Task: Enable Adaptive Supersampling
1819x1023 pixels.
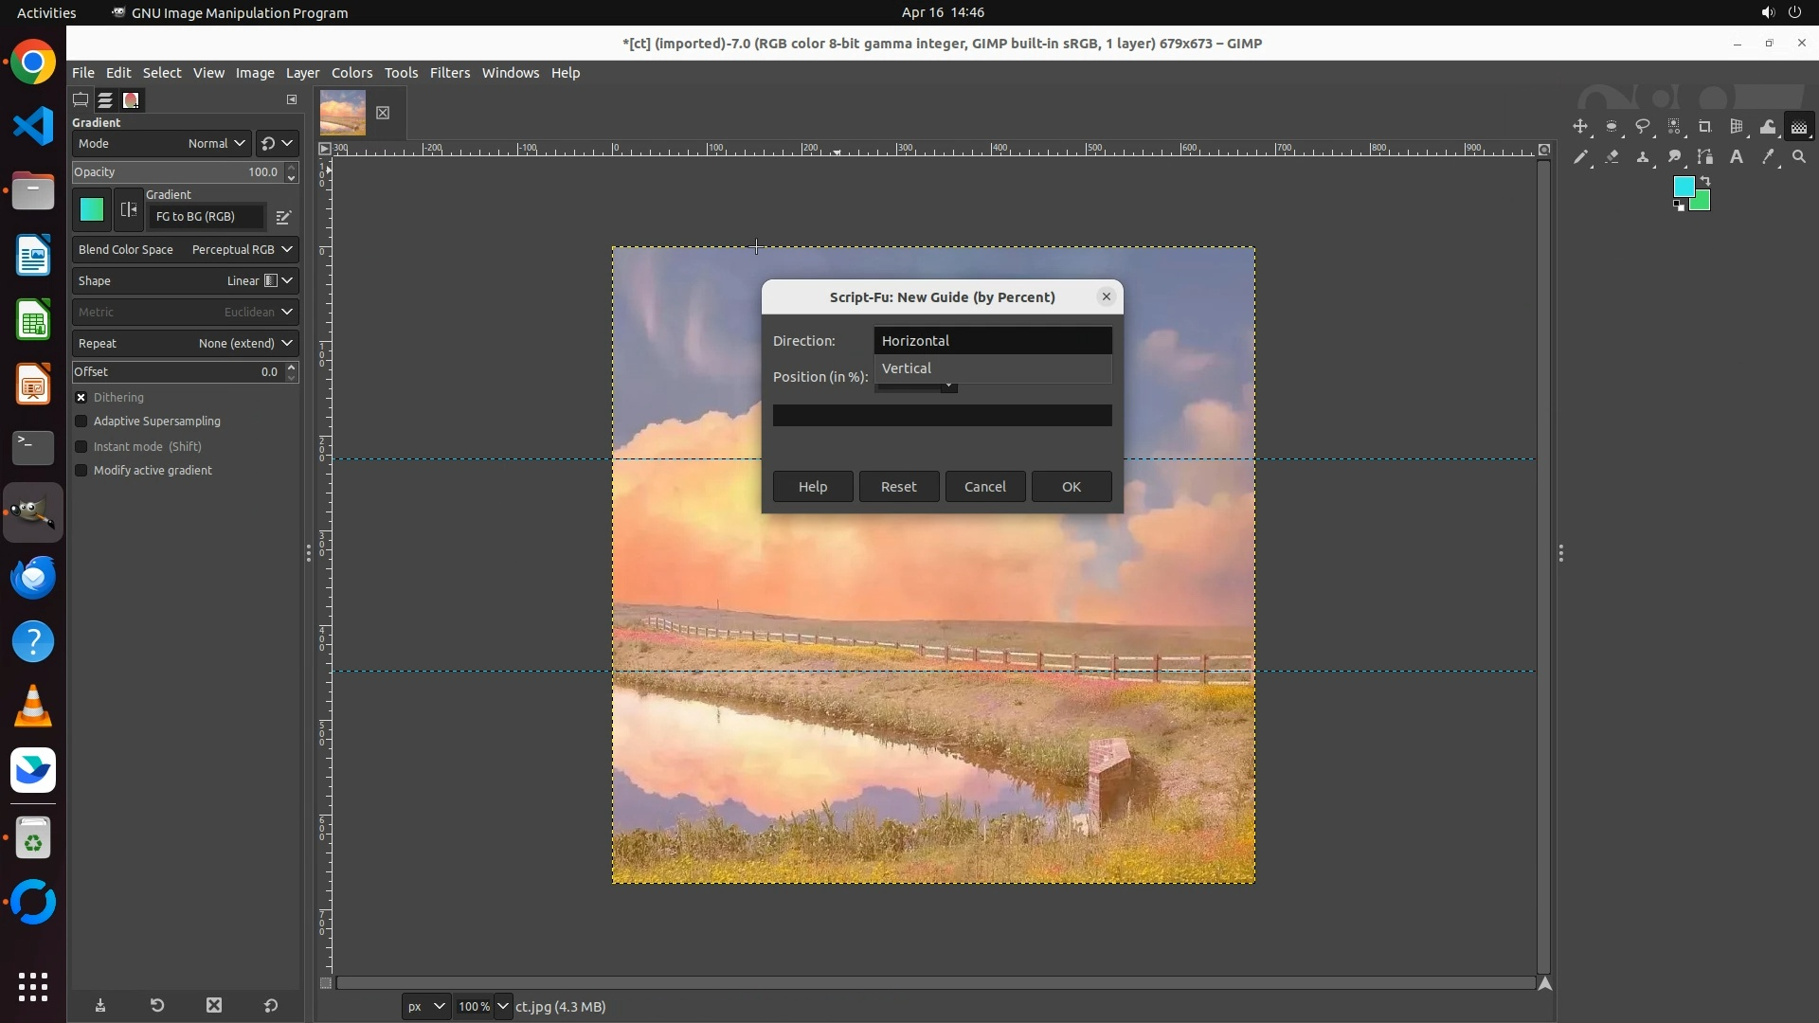Action: pos(81,422)
